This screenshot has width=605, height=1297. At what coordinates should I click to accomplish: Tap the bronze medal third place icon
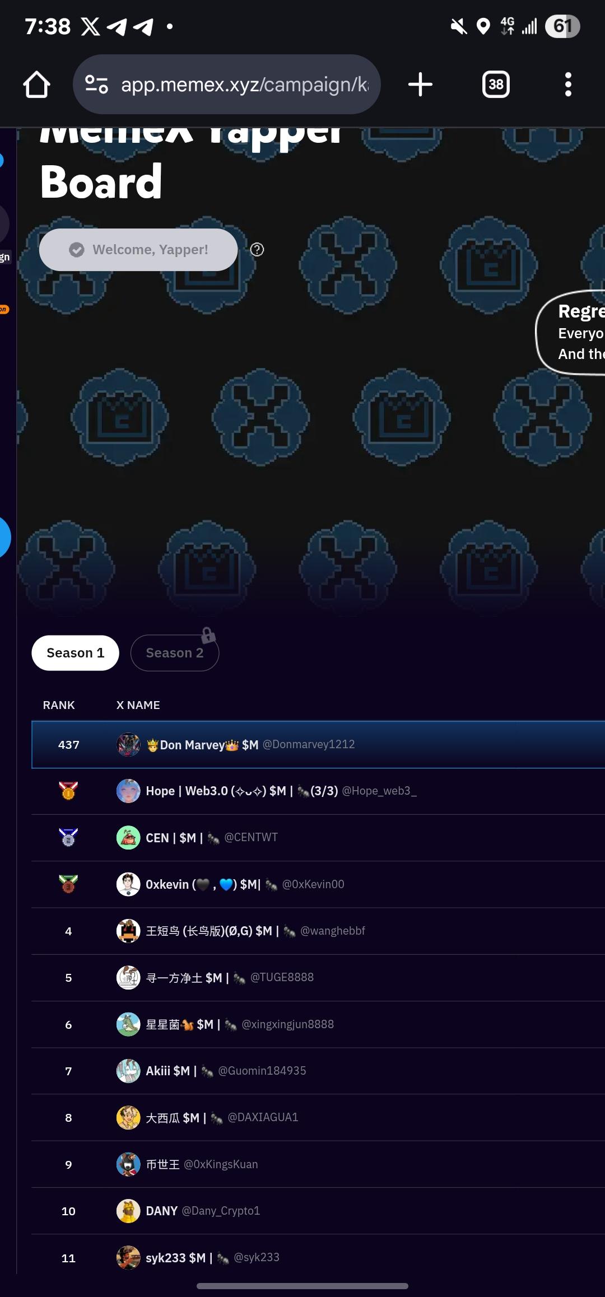point(68,884)
